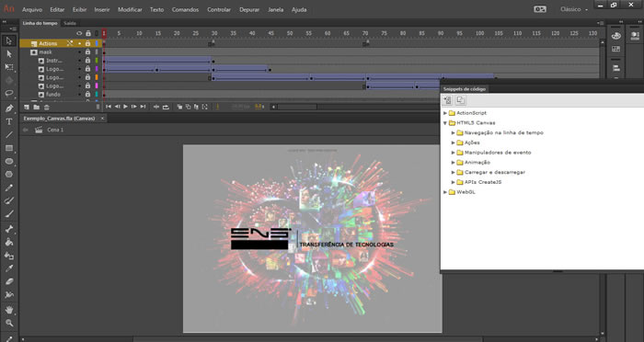Screen dimensions: 644x342
Task: Expand the ActionScript snippets folder
Action: click(445, 113)
